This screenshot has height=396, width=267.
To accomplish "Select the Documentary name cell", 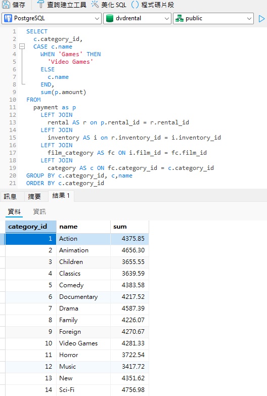I will (x=83, y=297).
